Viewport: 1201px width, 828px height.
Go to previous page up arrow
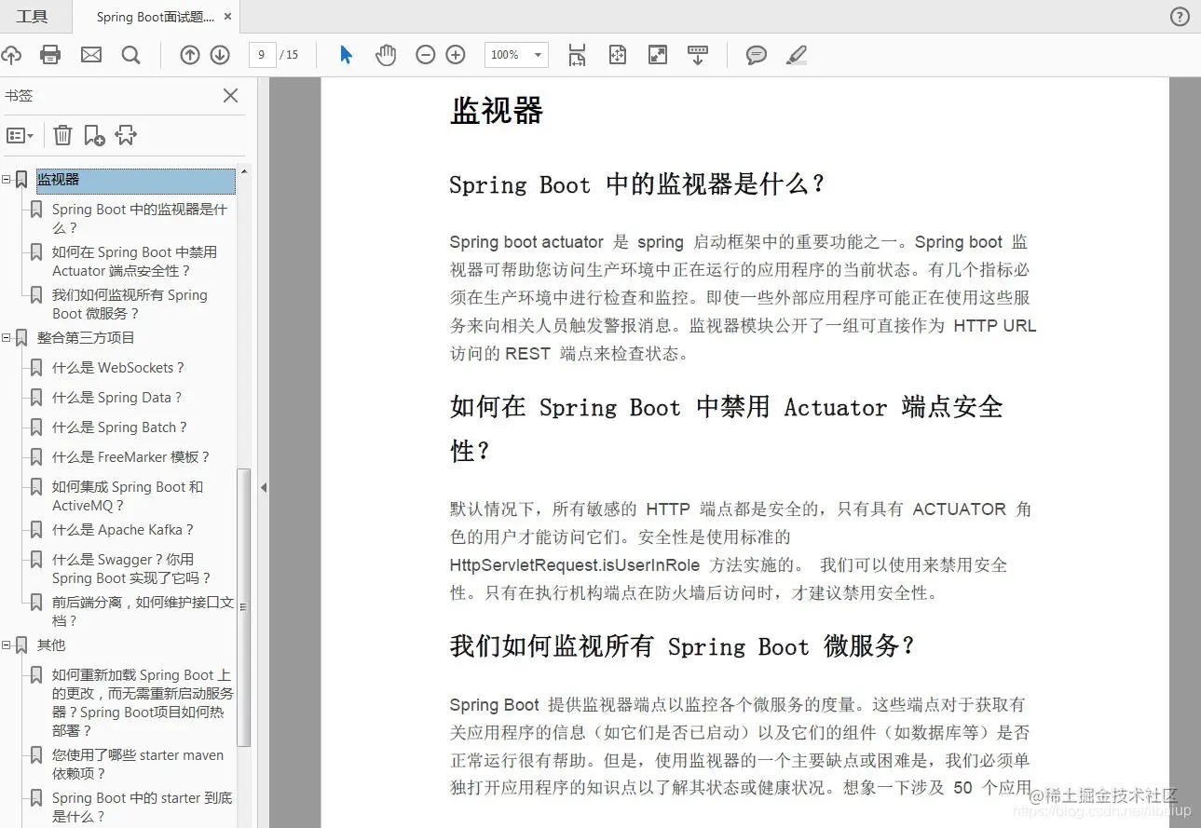coord(190,55)
